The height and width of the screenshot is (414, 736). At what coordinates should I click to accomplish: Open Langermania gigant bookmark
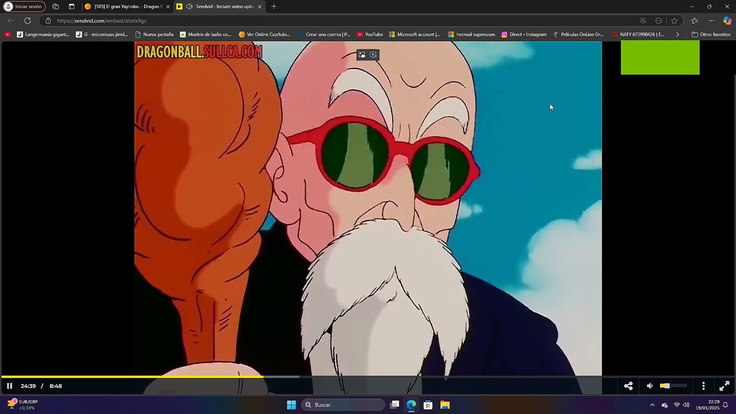point(43,34)
